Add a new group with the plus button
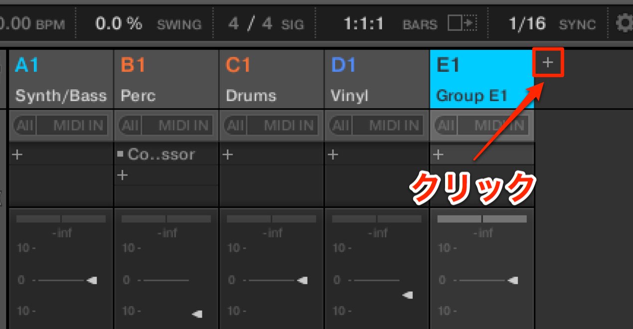The image size is (633, 329). [x=548, y=63]
